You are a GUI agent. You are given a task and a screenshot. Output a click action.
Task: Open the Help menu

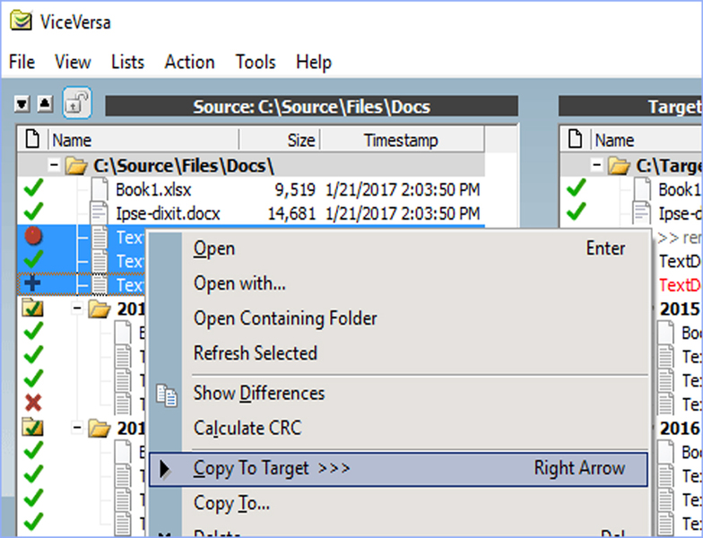click(x=314, y=62)
